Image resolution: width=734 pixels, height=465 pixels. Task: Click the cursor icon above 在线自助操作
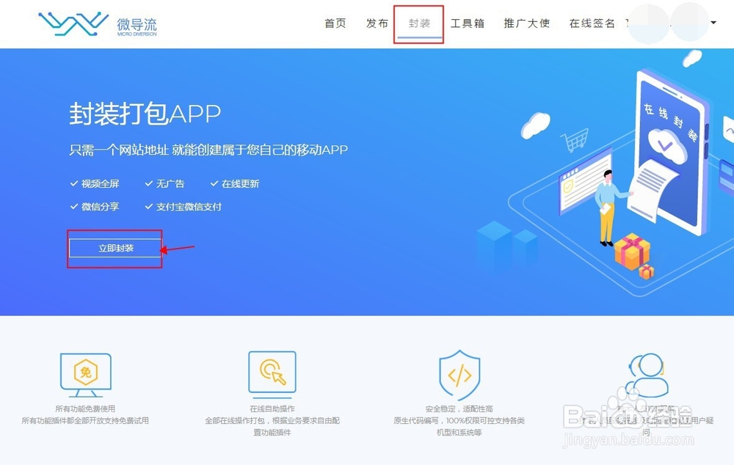coord(272,373)
